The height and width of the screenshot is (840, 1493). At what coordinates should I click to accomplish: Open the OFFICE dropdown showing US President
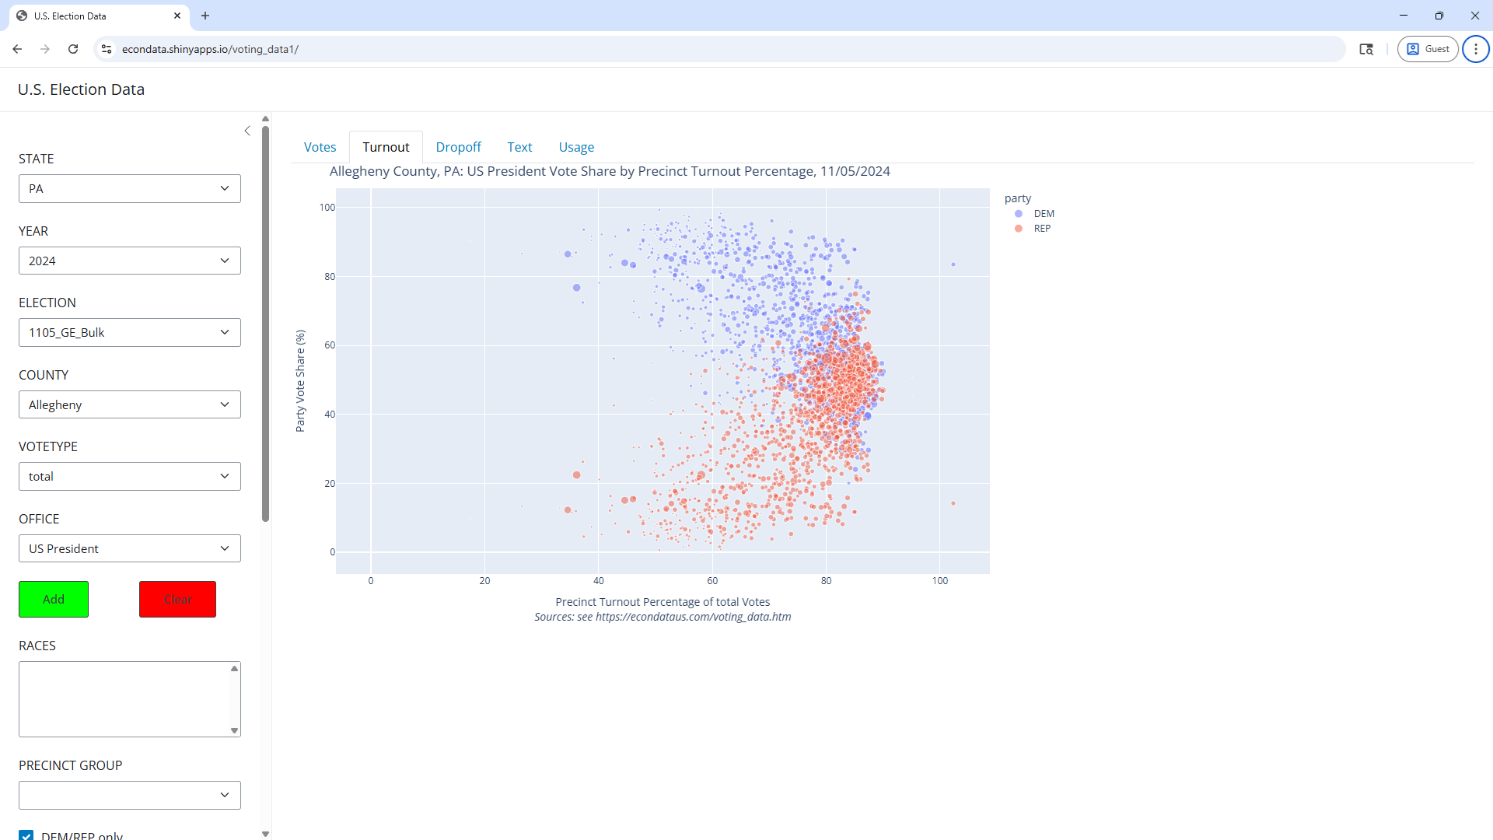click(130, 548)
